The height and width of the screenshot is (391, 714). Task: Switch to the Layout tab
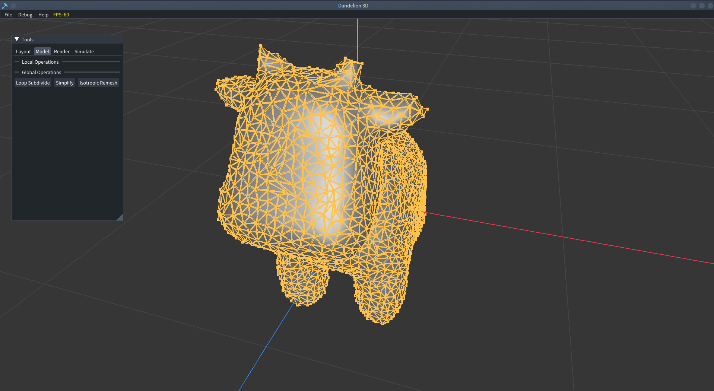23,51
